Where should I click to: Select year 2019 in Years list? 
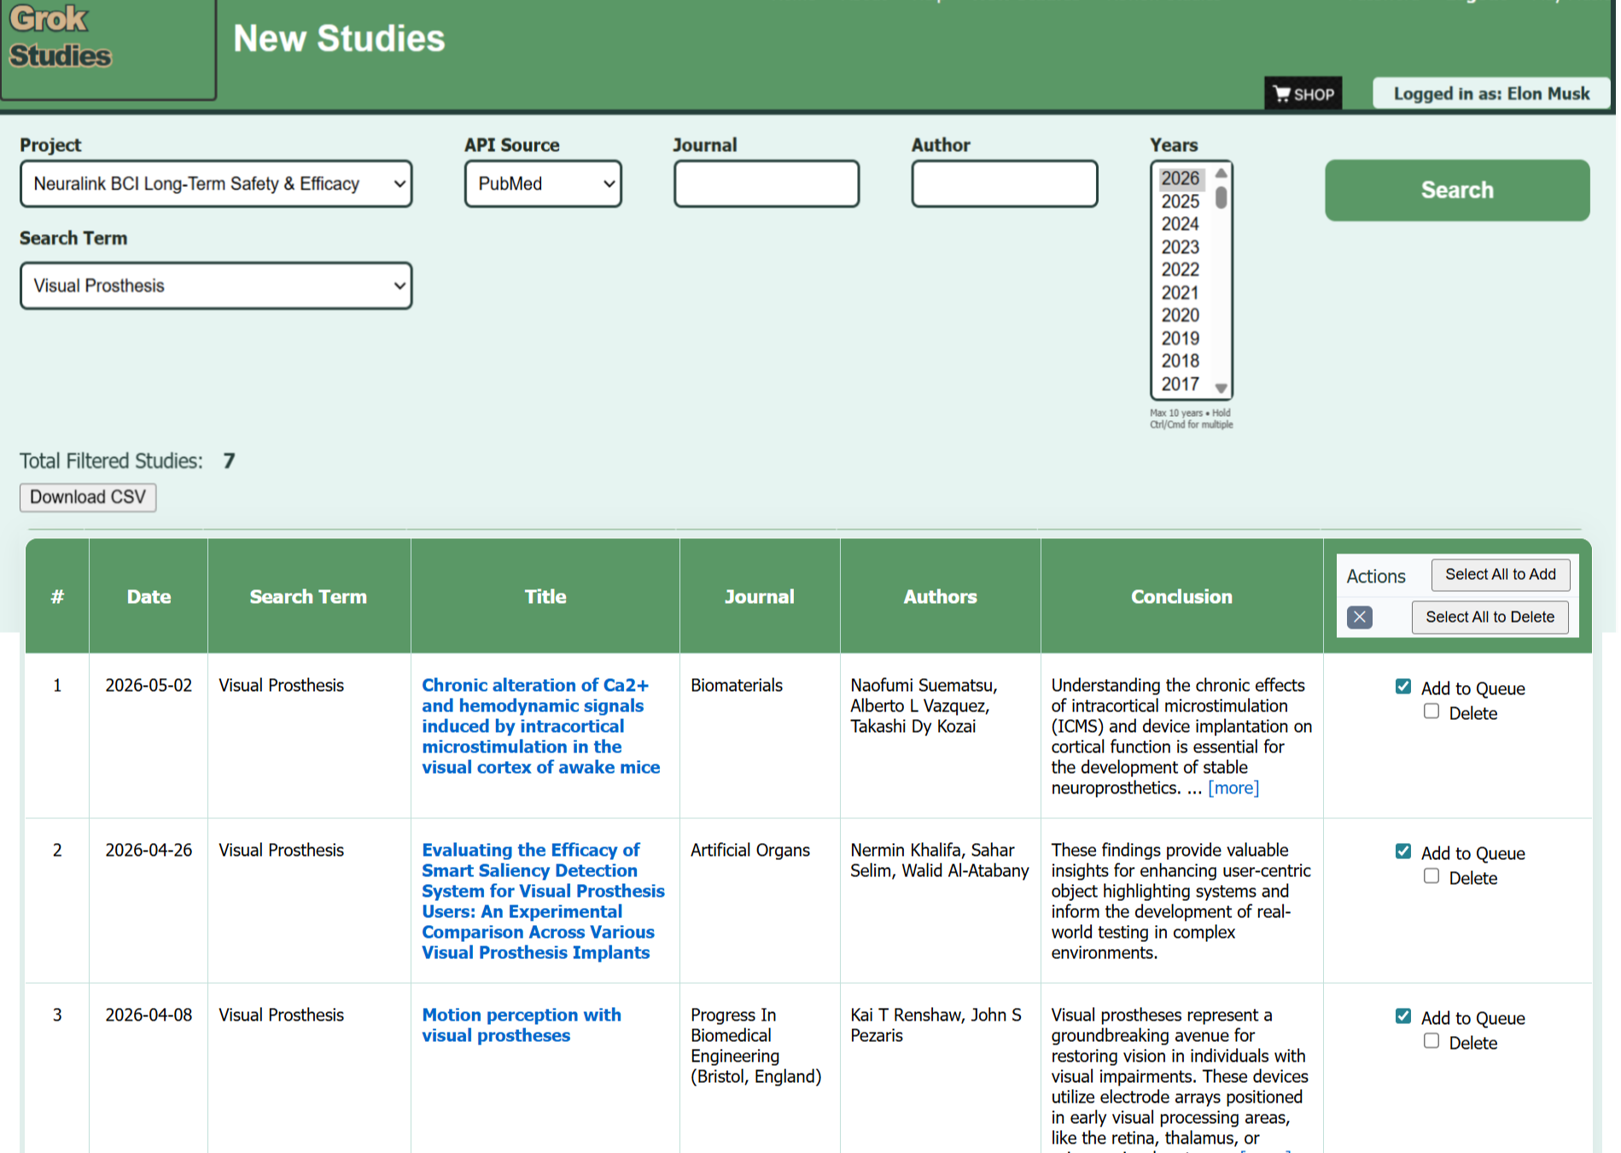tap(1181, 338)
